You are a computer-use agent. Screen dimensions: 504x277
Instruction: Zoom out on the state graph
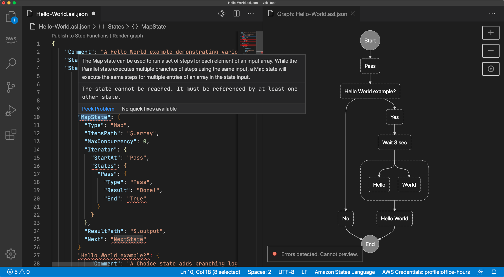click(491, 51)
